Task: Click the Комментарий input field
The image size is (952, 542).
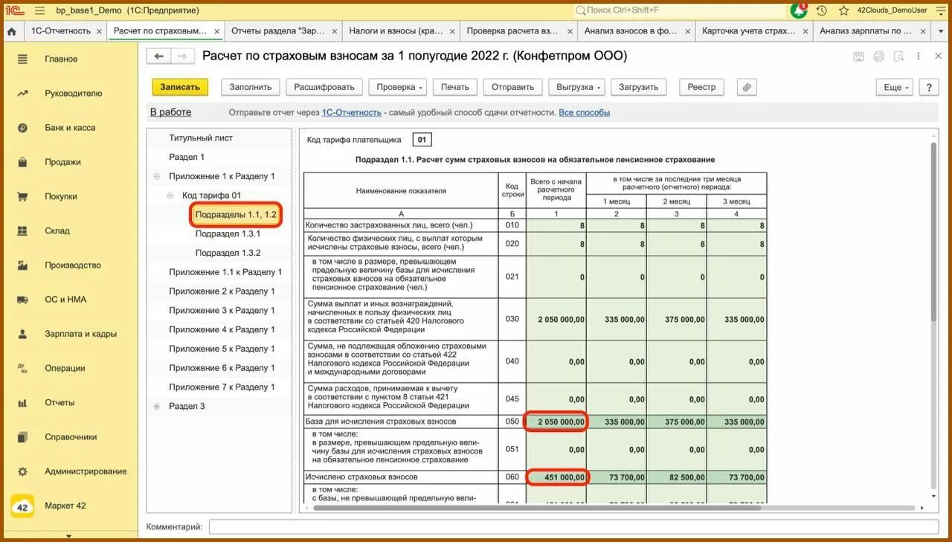Action: [x=573, y=526]
